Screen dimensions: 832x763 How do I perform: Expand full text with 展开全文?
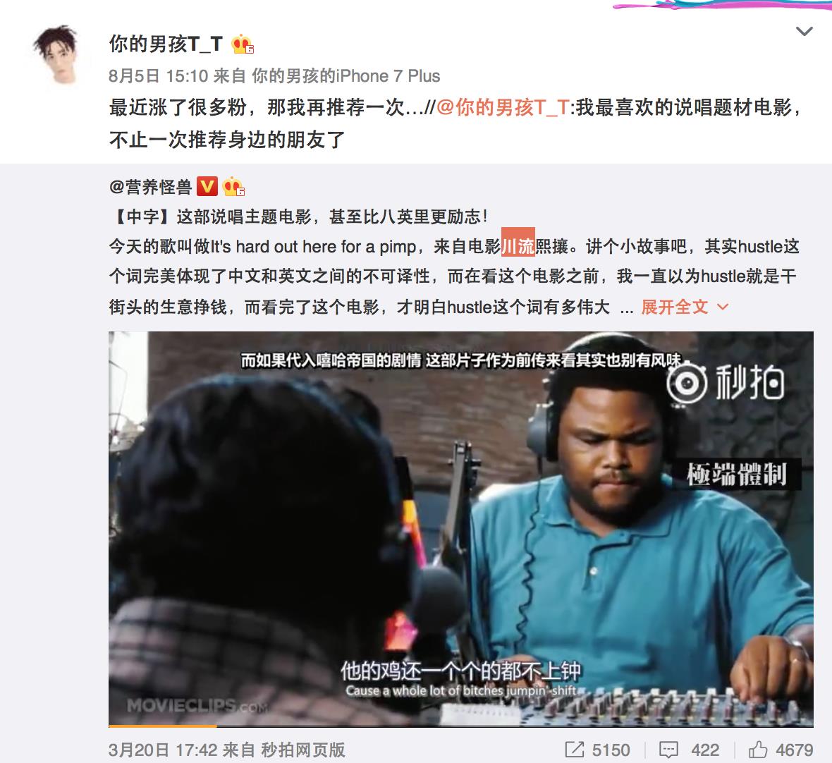click(x=674, y=307)
